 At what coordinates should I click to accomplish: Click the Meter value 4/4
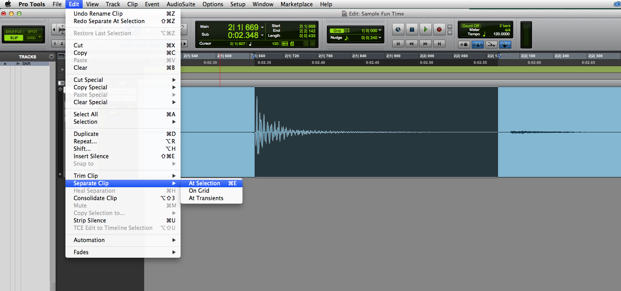[x=507, y=30]
